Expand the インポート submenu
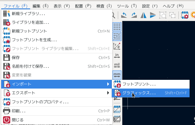Screen dimensions: 195x125 57,84
